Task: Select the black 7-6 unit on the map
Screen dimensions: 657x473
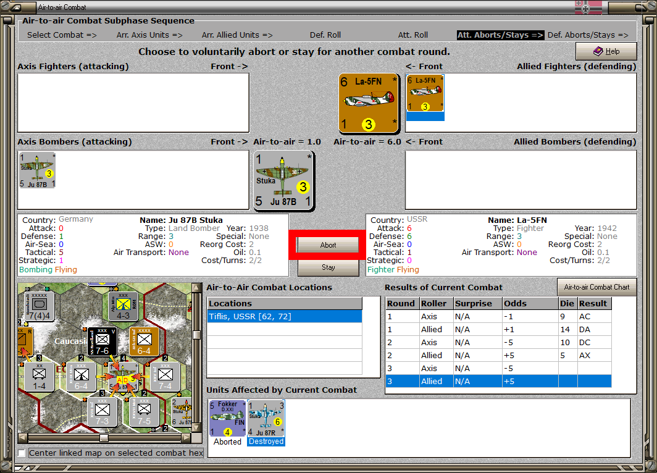Action: [102, 341]
